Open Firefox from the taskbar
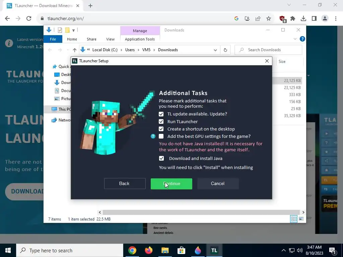The height and width of the screenshot is (257, 343). pos(149,250)
